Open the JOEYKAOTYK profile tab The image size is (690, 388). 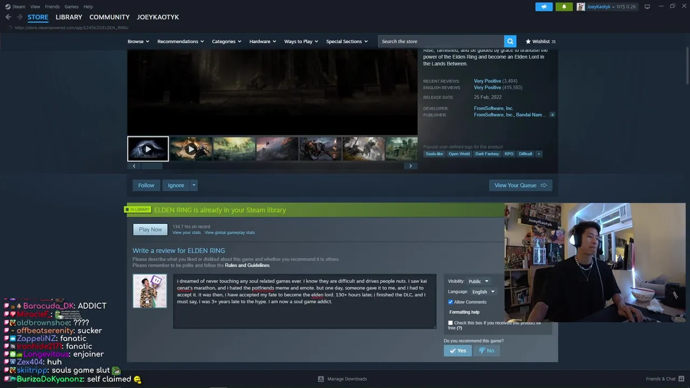tap(158, 17)
